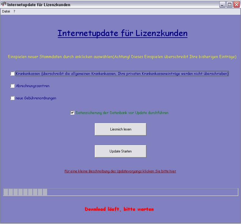241x224 pixels.
Task: Minimize the Internetupdate window
Action: coord(222,5)
